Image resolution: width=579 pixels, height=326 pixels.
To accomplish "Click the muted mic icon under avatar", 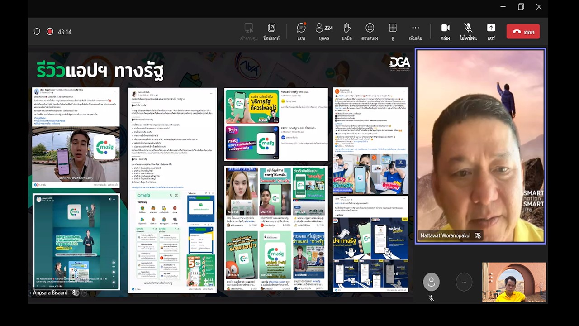I will click(x=431, y=298).
